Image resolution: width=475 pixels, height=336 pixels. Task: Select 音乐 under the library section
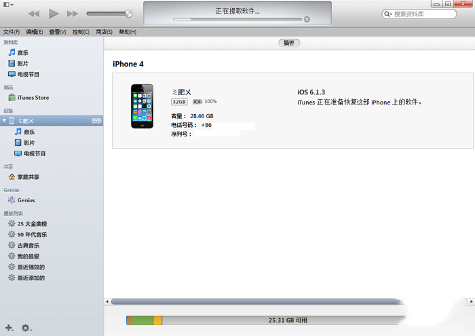[52, 53]
